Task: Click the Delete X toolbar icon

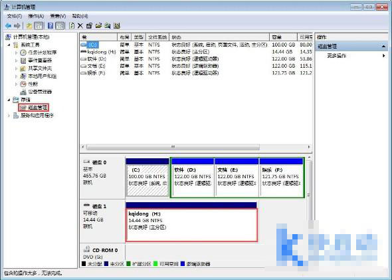Action: coord(80,25)
